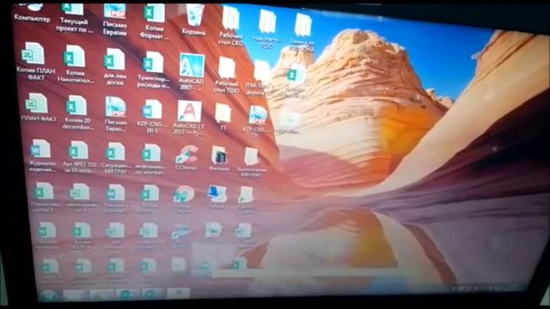Open the Фильмы folder icon
This screenshot has width=550, height=309.
tap(219, 158)
